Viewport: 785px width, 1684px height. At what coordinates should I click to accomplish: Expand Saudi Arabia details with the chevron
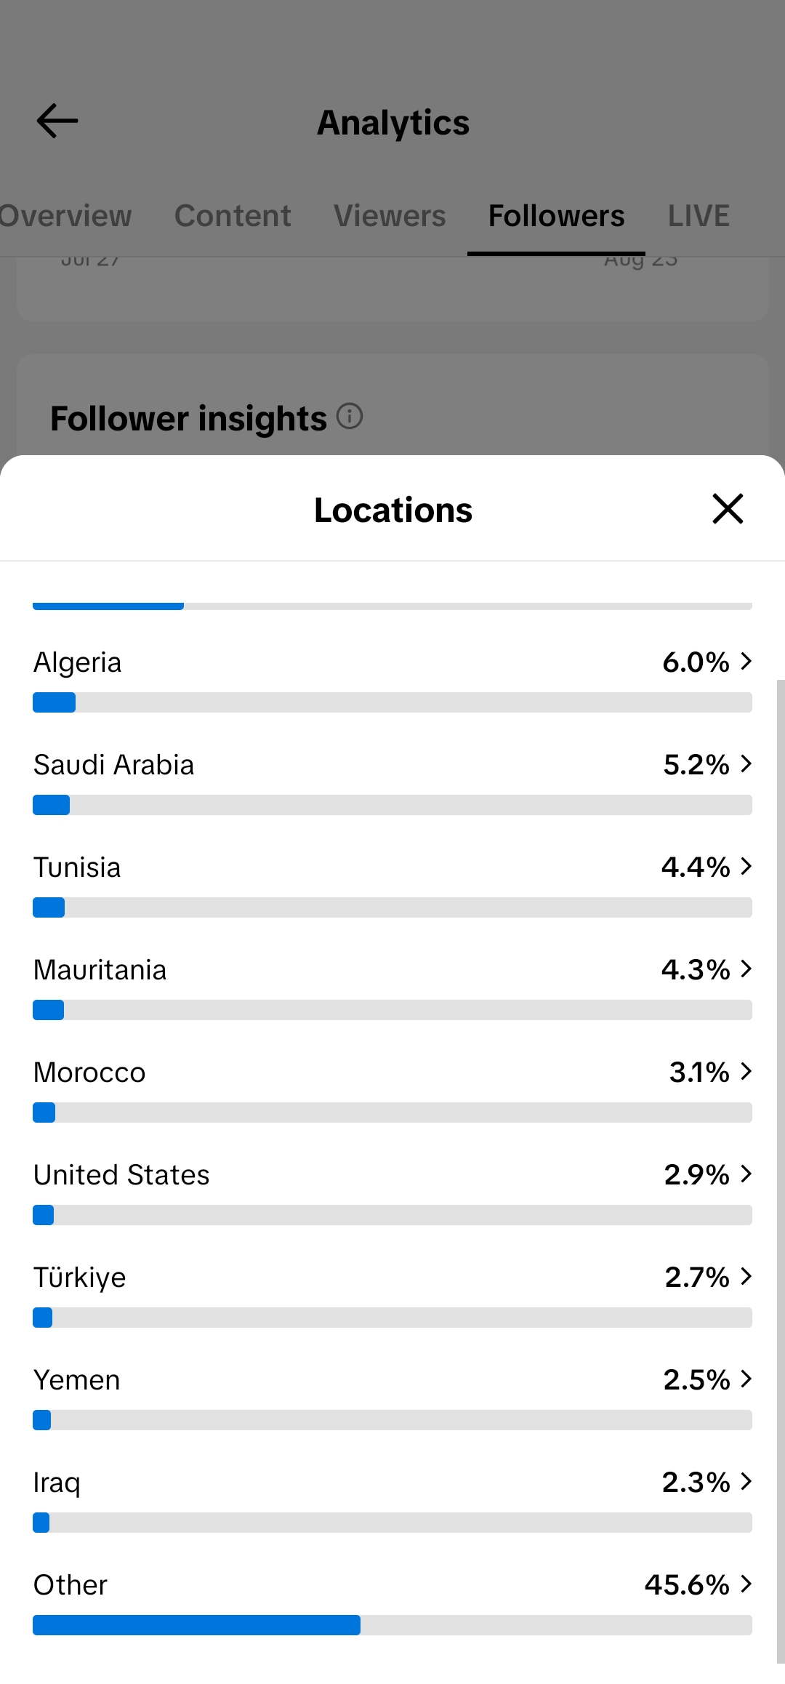pyautogui.click(x=746, y=763)
